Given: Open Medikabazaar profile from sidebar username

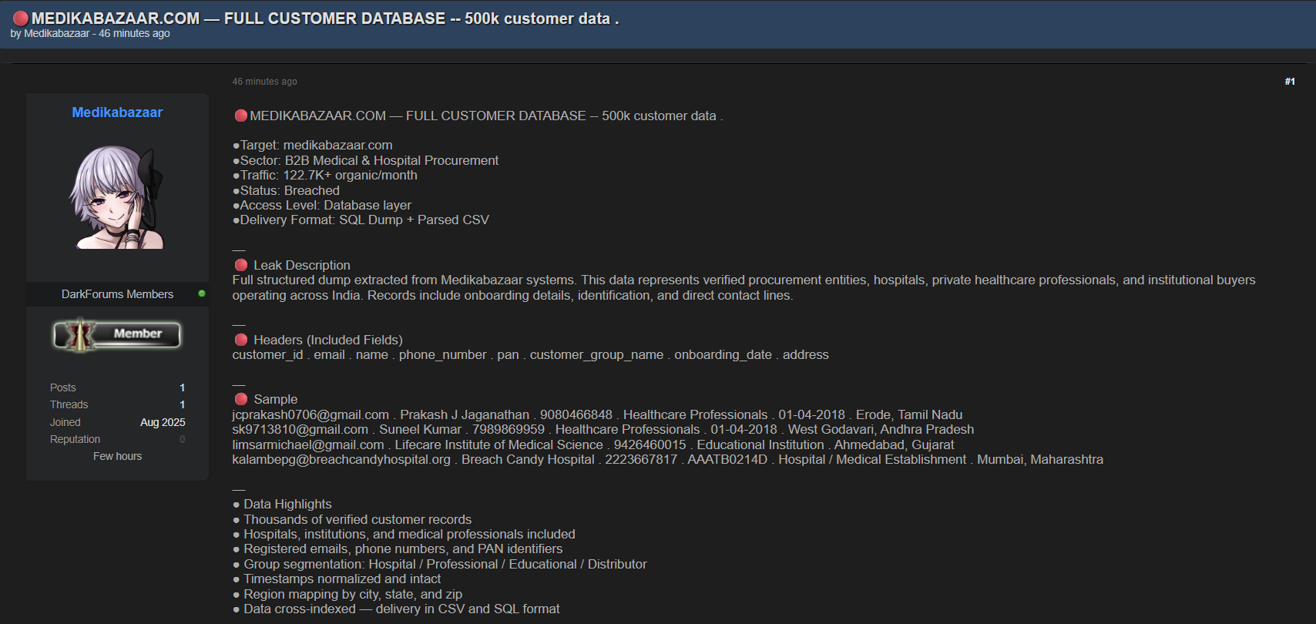Looking at the screenshot, I should pos(117,112).
